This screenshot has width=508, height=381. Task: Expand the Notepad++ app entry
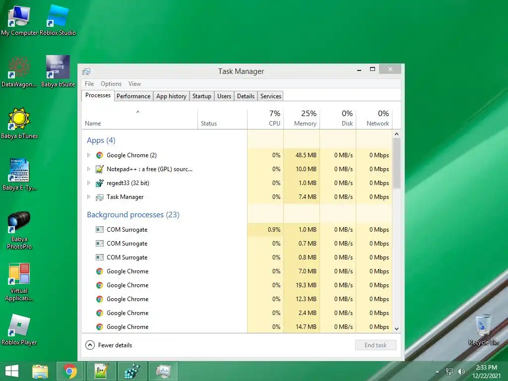coord(88,169)
